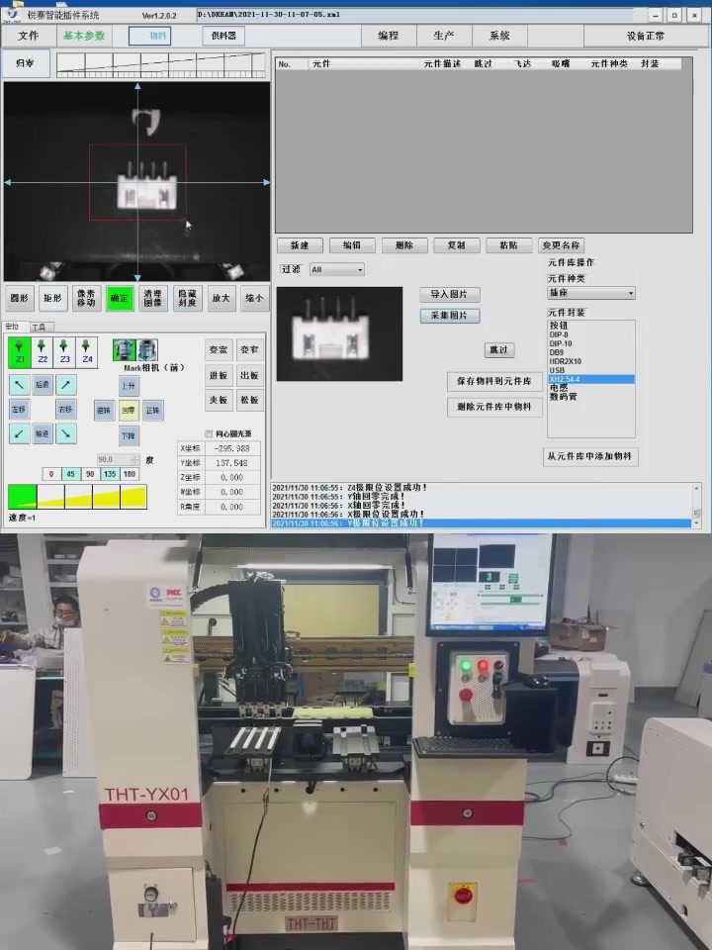The width and height of the screenshot is (712, 950).
Task: Open the 系统 menu
Action: coord(499,36)
